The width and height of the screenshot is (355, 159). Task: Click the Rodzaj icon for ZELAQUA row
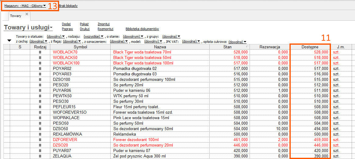coord(40,156)
